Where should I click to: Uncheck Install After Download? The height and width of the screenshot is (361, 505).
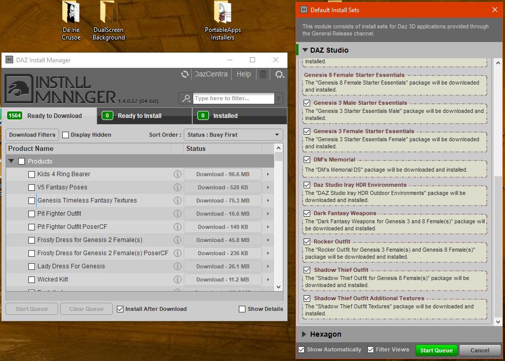pos(120,309)
